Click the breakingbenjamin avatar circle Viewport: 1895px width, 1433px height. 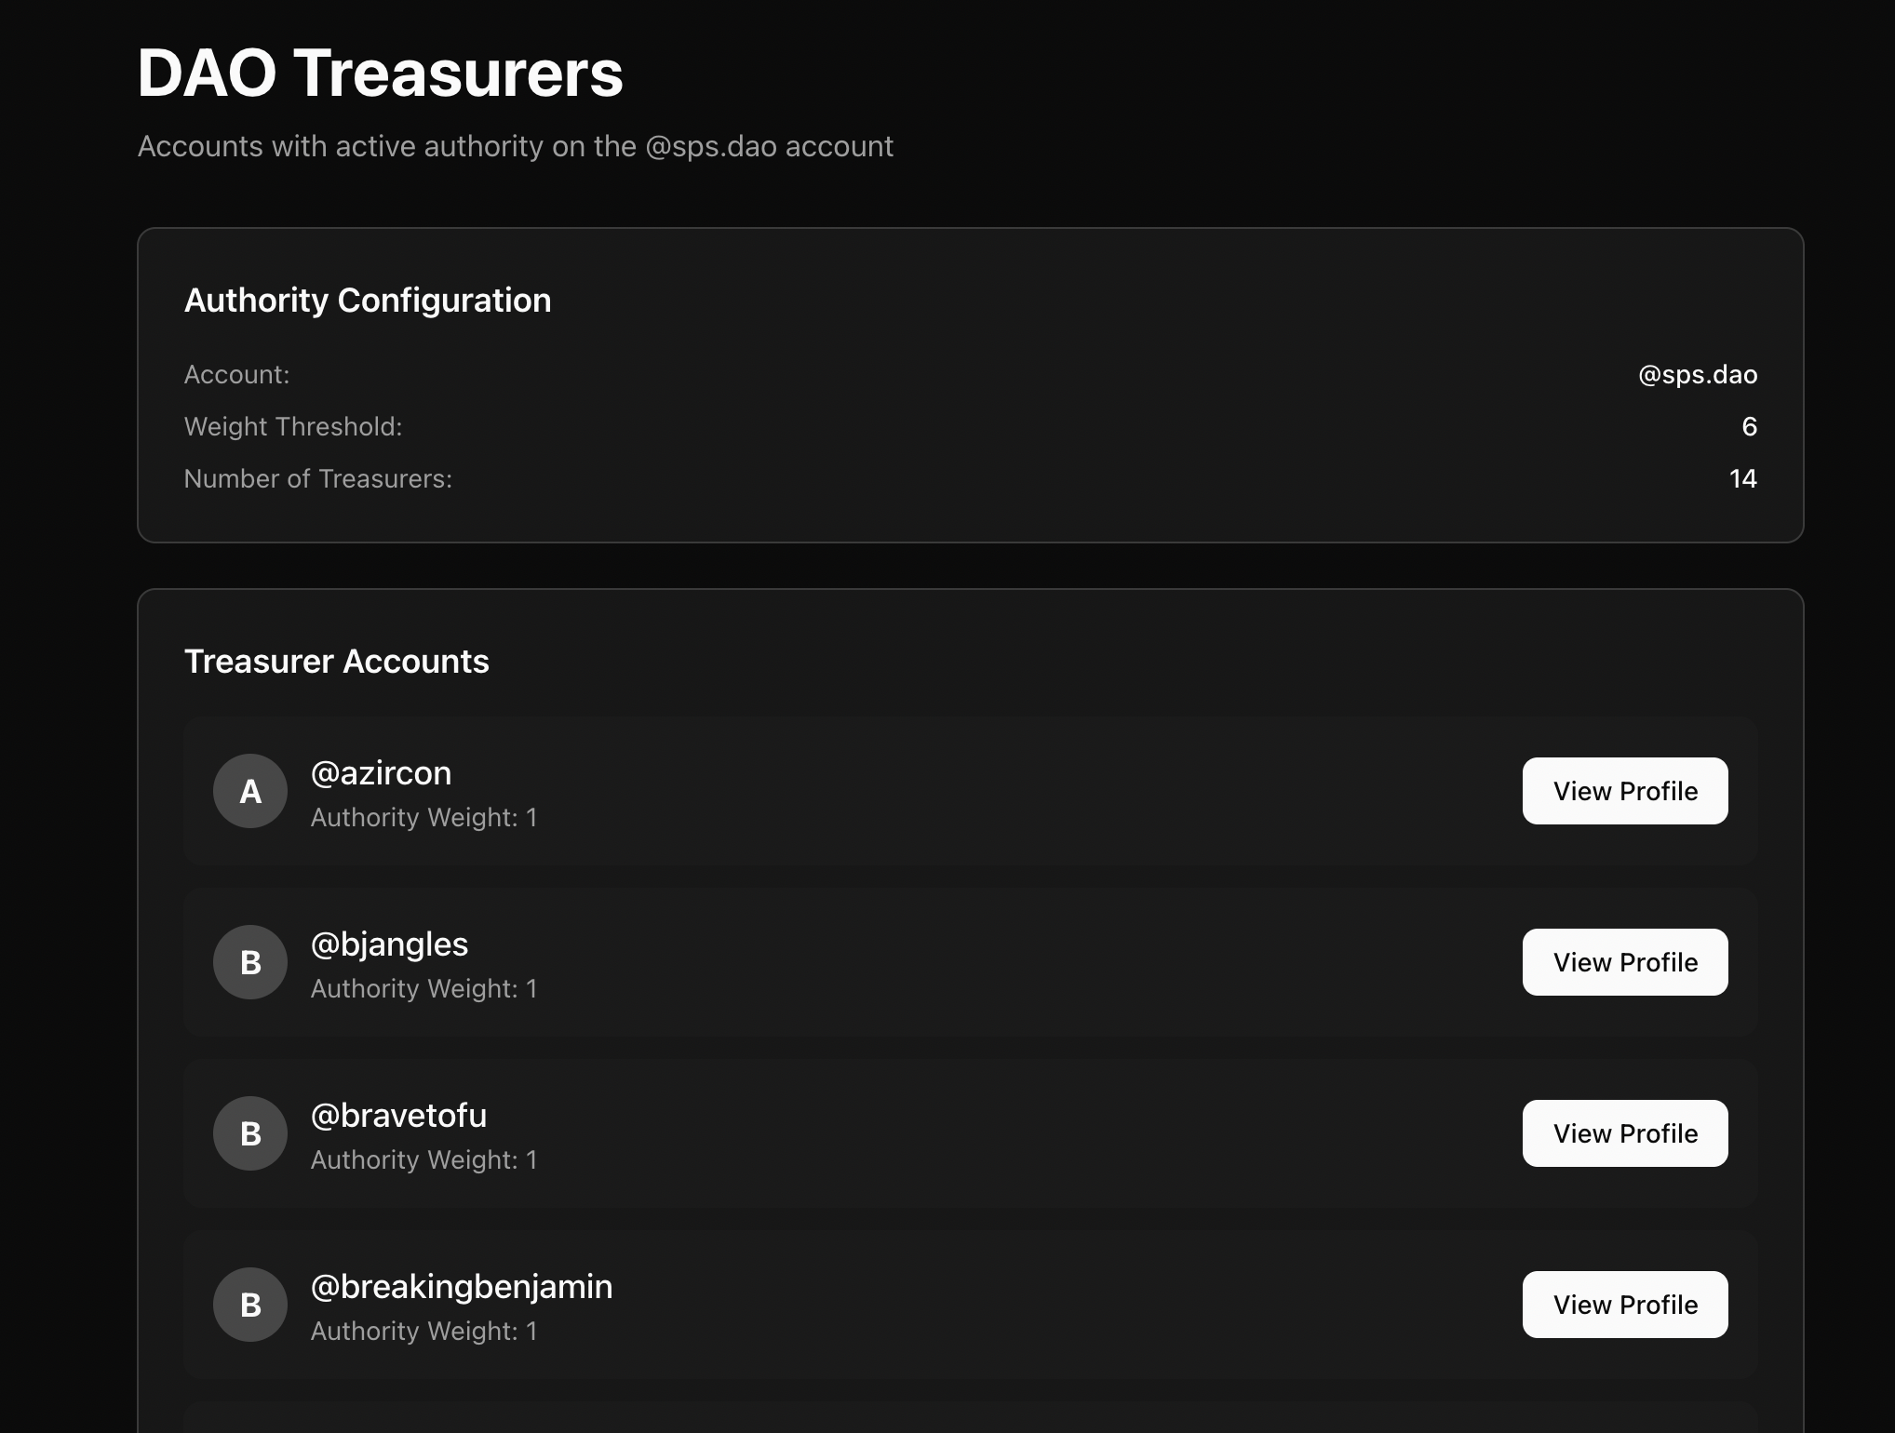point(250,1305)
